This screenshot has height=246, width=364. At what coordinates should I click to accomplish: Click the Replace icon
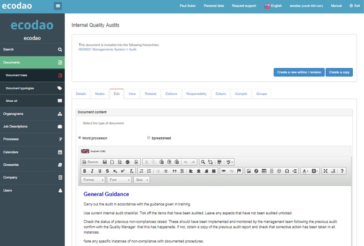[x=211, y=162]
